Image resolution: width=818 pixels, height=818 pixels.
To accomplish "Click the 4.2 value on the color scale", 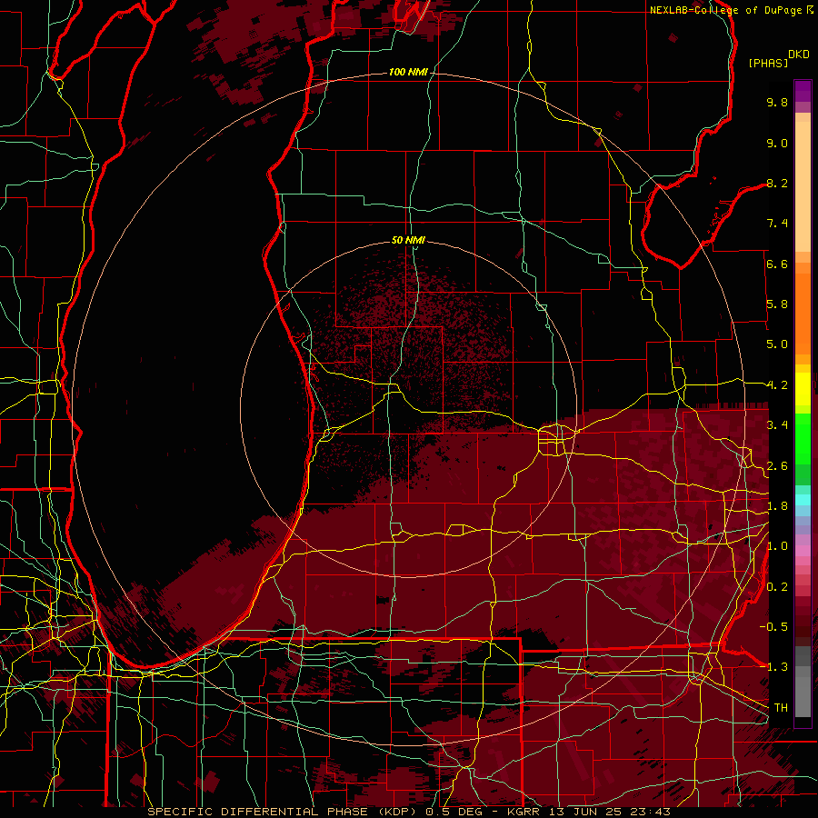I will [777, 385].
